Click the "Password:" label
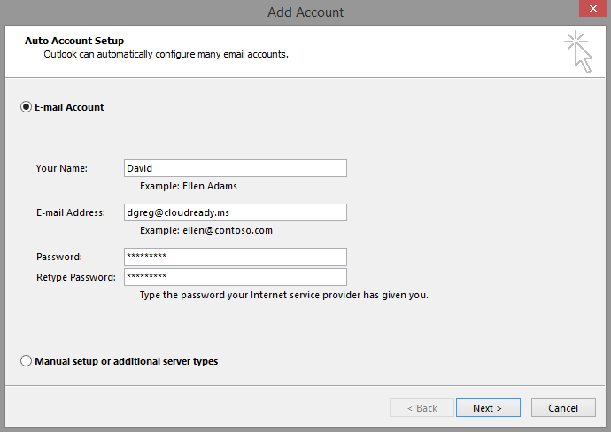 (x=59, y=257)
